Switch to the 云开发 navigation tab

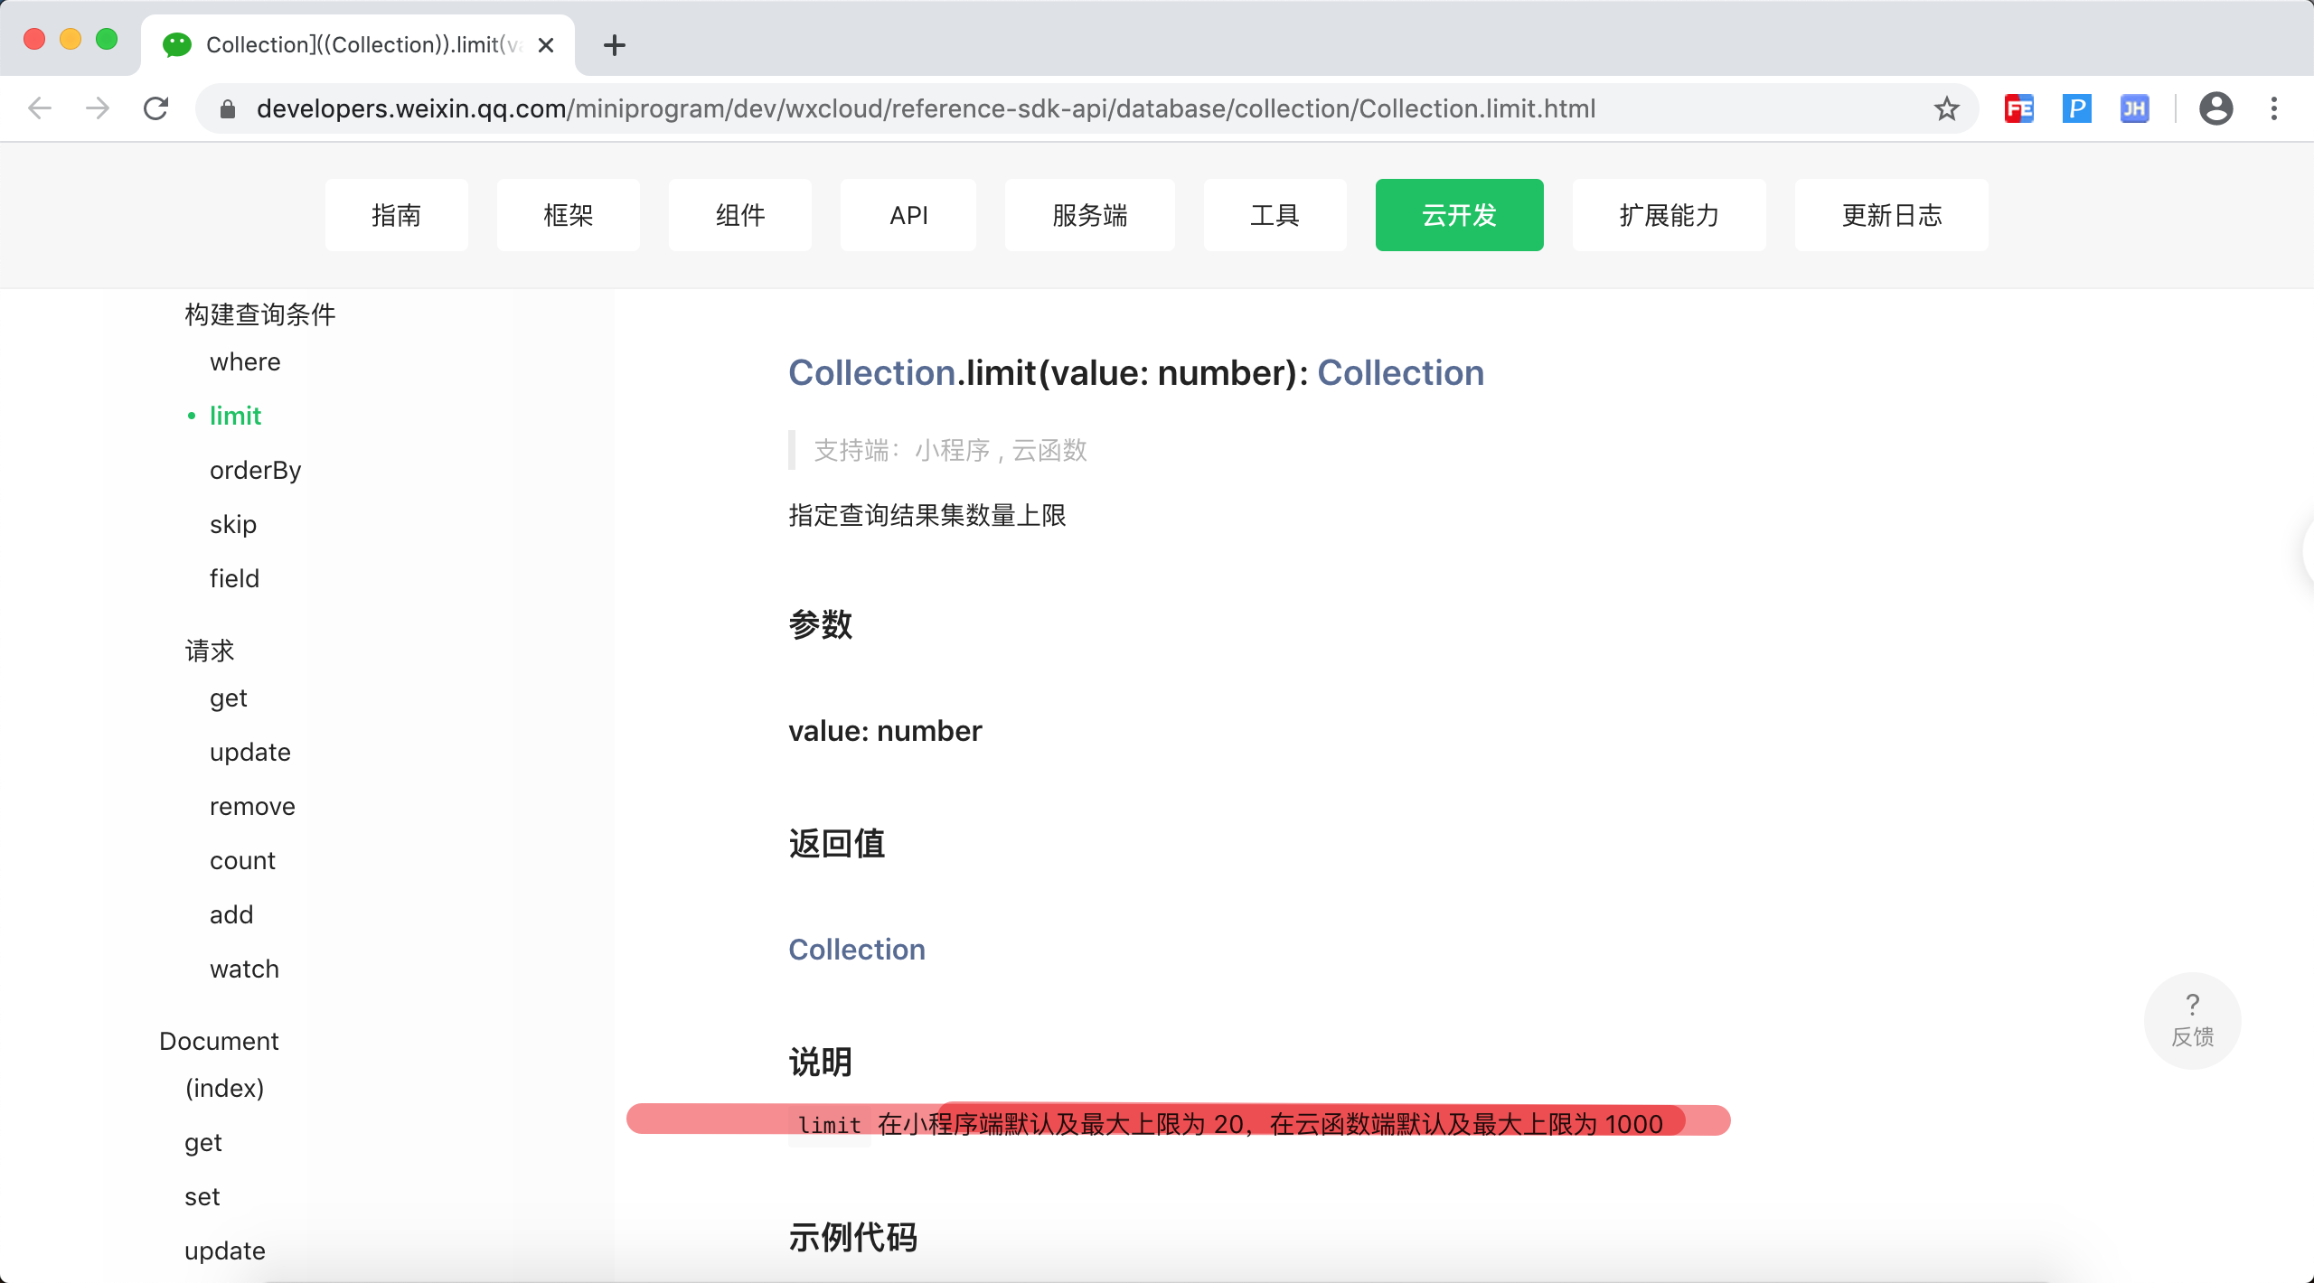click(x=1459, y=215)
